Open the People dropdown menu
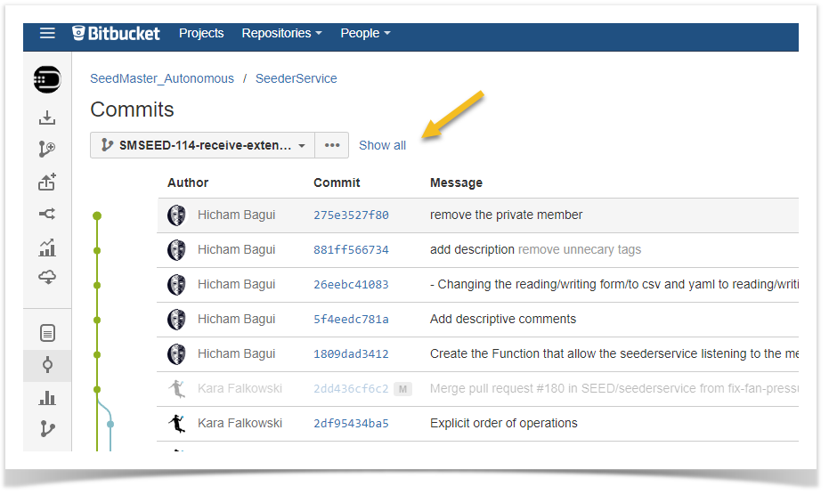 365,33
